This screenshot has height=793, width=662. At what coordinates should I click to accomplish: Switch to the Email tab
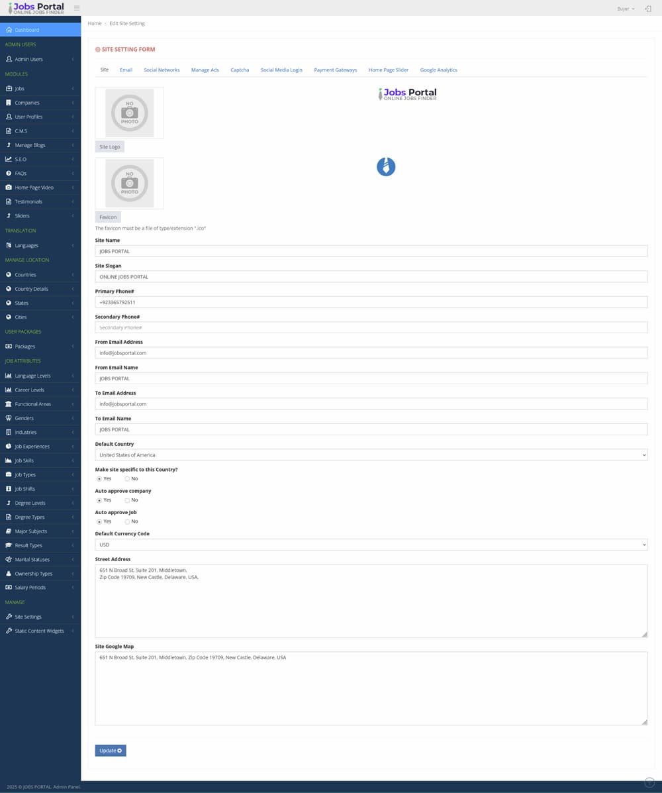[126, 70]
